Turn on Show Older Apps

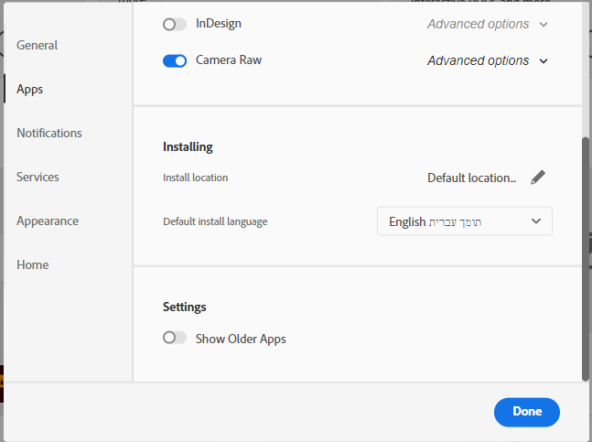[175, 339]
